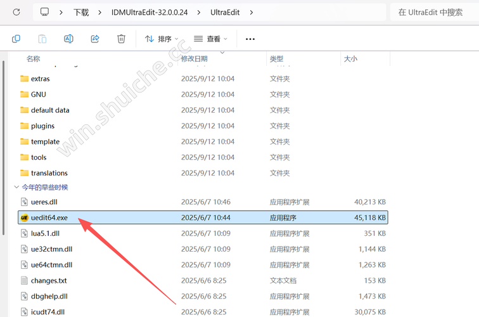Select the GNU folder name

point(39,94)
